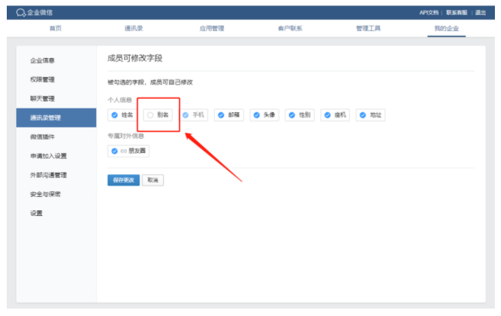The height and width of the screenshot is (316, 501).
Task: Toggle the 性别 checkbox
Action: coord(292,115)
